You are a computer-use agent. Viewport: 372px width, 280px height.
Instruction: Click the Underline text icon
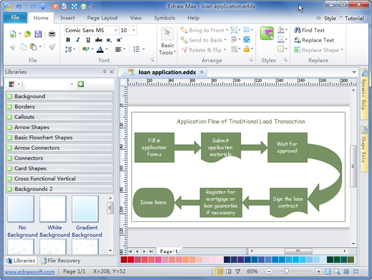coord(88,40)
